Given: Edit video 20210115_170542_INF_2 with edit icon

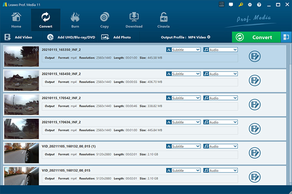Looking at the screenshot, I should [x=254, y=105].
